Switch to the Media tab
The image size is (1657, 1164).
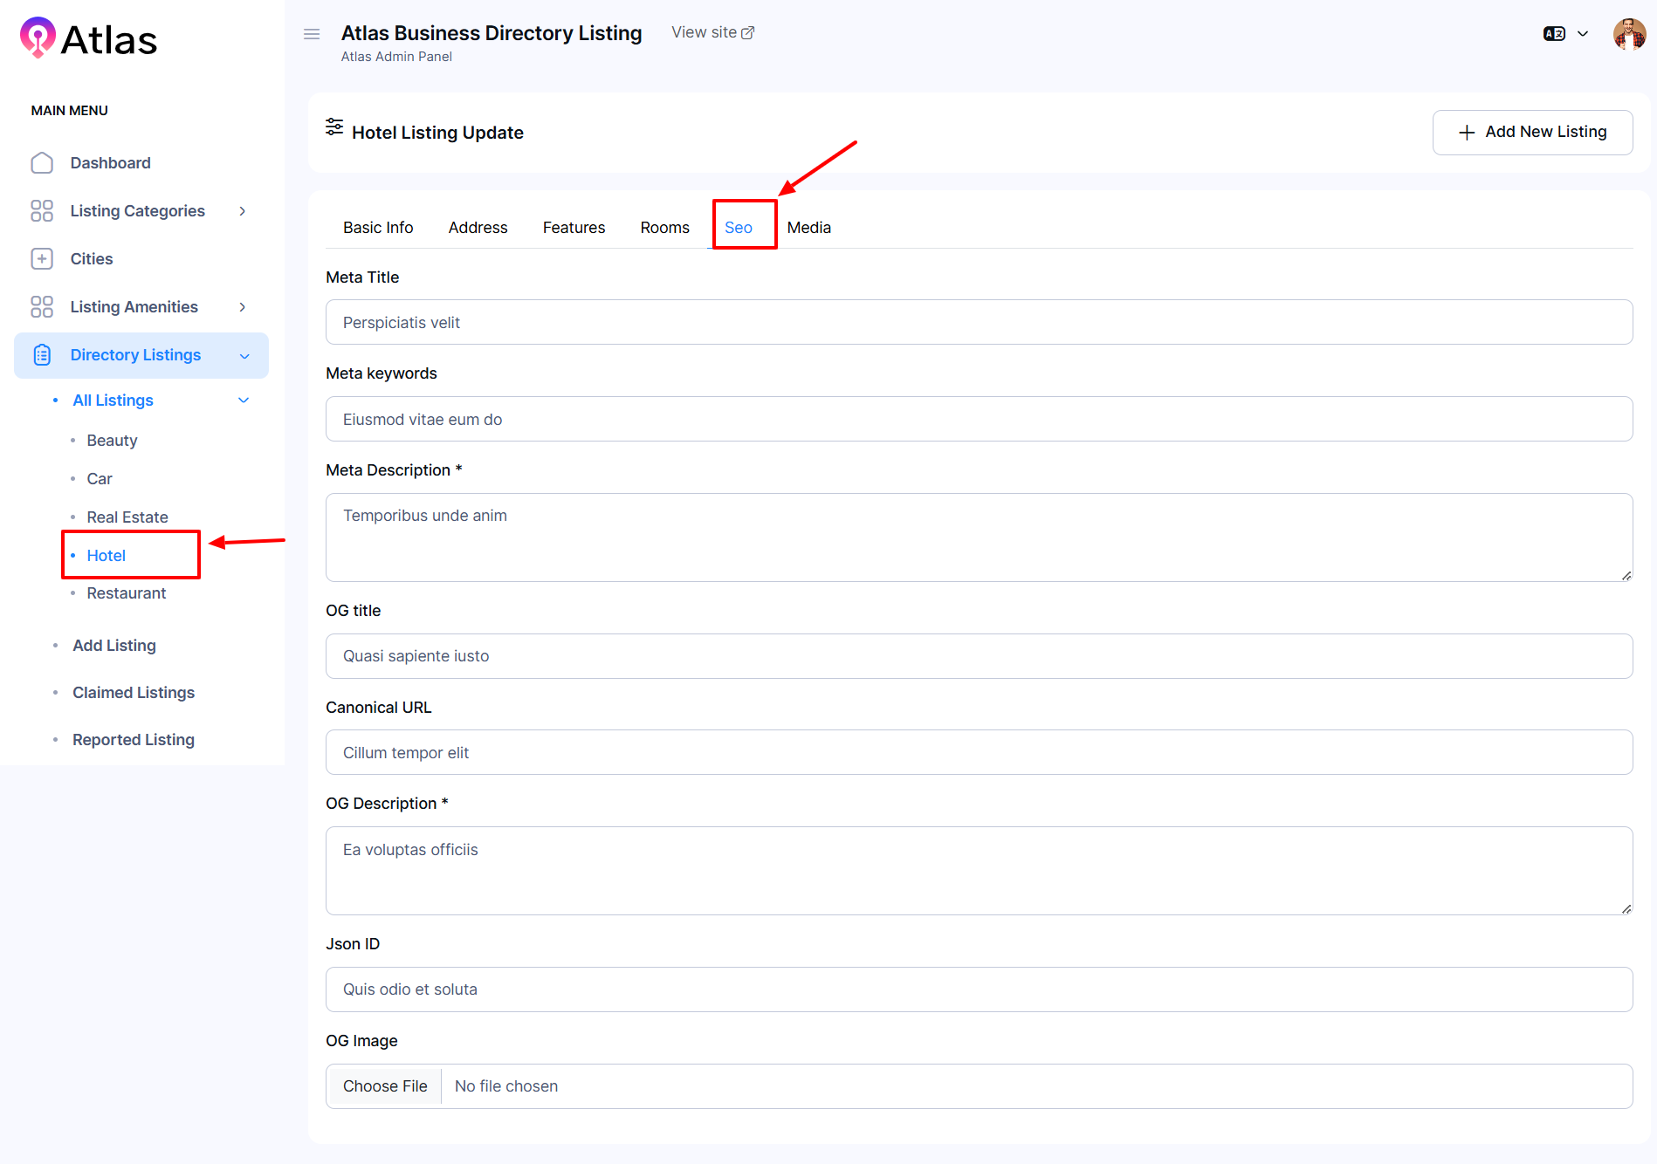pyautogui.click(x=808, y=228)
